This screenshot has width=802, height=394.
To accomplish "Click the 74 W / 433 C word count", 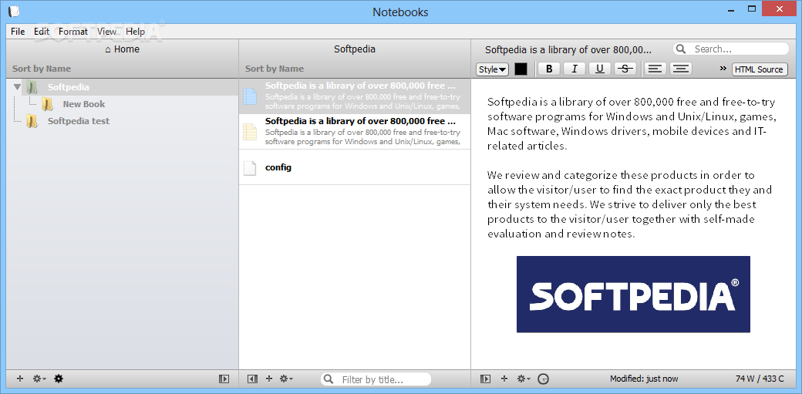I will [x=760, y=379].
